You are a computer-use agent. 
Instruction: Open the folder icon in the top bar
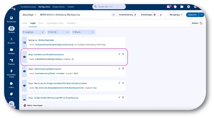[182, 6]
